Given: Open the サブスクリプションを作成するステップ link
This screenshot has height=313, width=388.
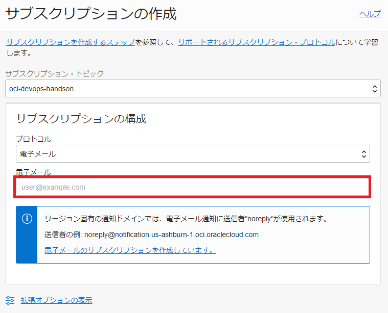Looking at the screenshot, I should 70,42.
